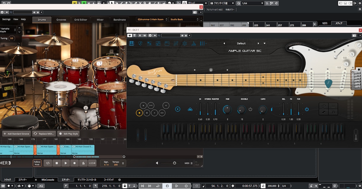
Task: Click the Ample Guitar MASTER volume fader
Action: click(x=215, y=109)
